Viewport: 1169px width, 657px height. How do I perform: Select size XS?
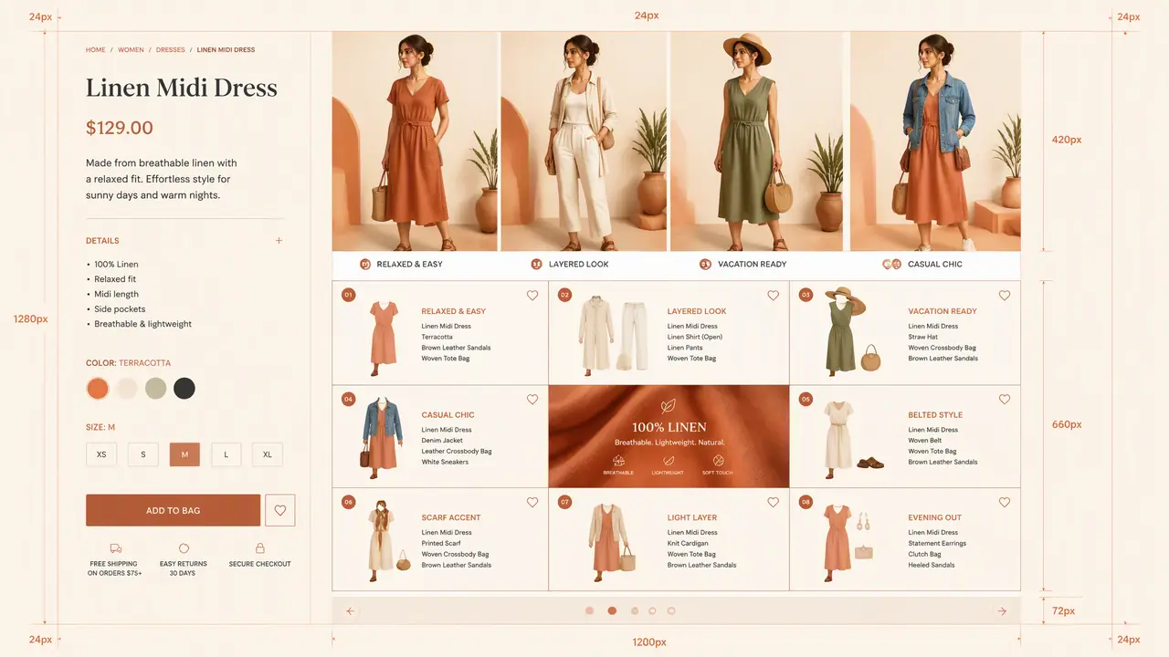pyautogui.click(x=101, y=454)
